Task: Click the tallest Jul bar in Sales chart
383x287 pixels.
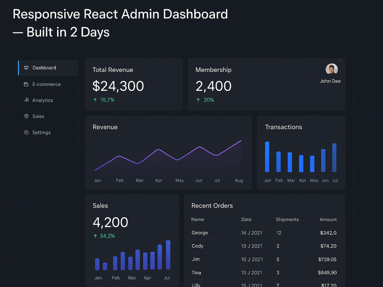Action: pyautogui.click(x=168, y=255)
